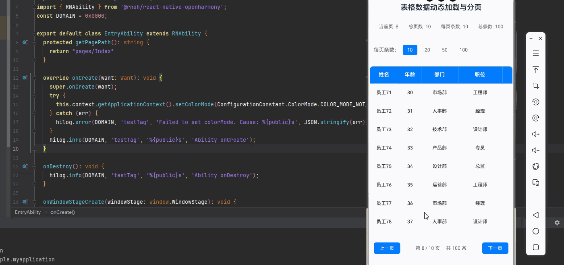Click override gutter icon at onCreate line
This screenshot has height=265, width=564.
tap(25, 78)
